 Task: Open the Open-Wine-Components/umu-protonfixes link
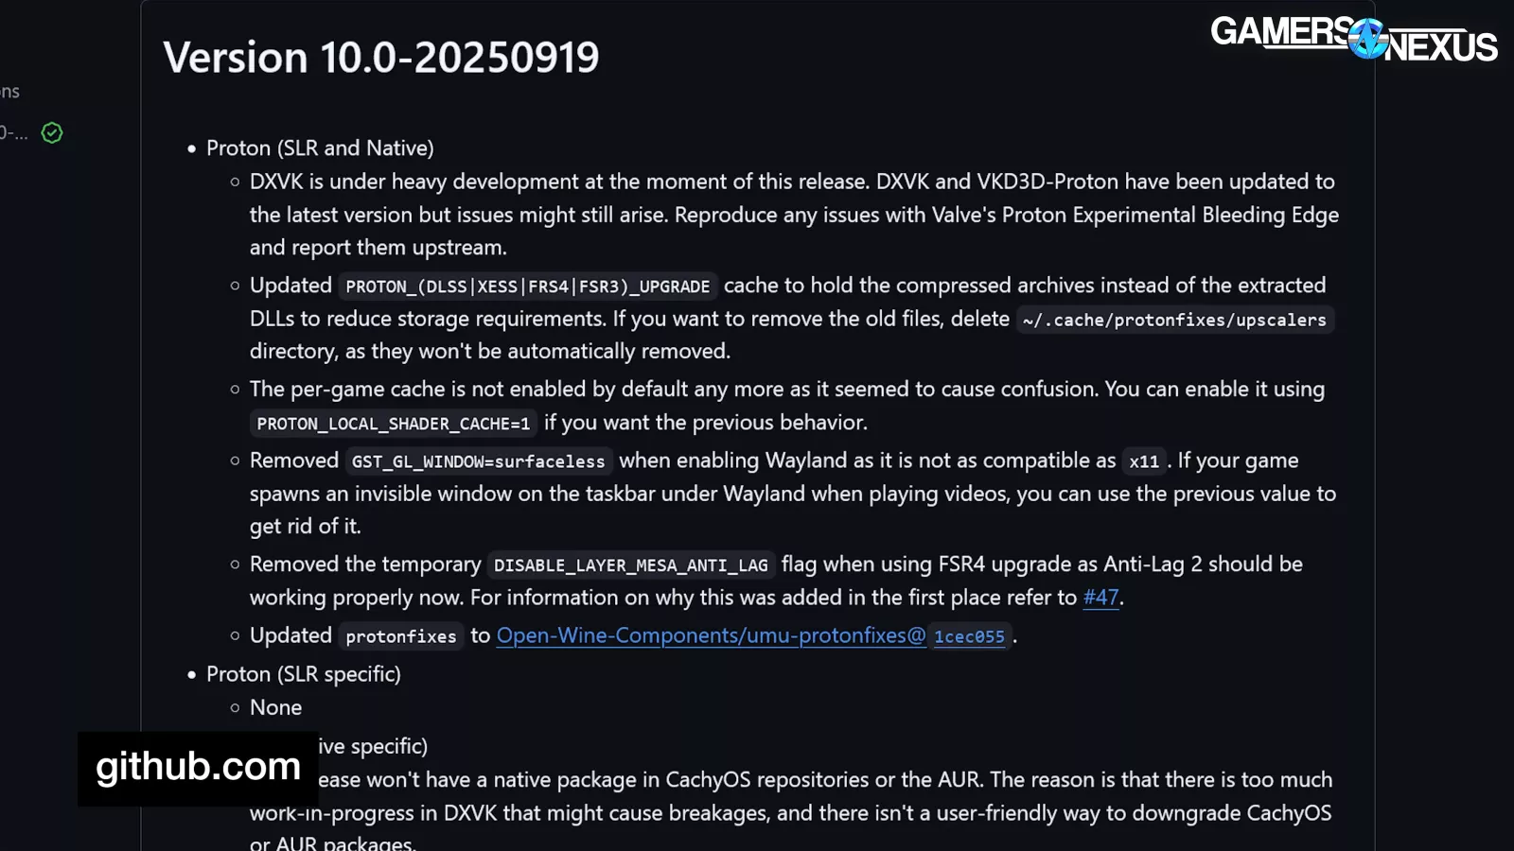click(711, 635)
